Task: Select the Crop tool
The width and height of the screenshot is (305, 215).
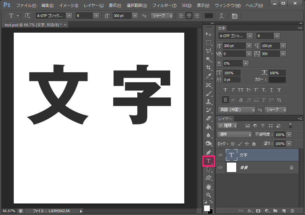Action: coord(209,68)
